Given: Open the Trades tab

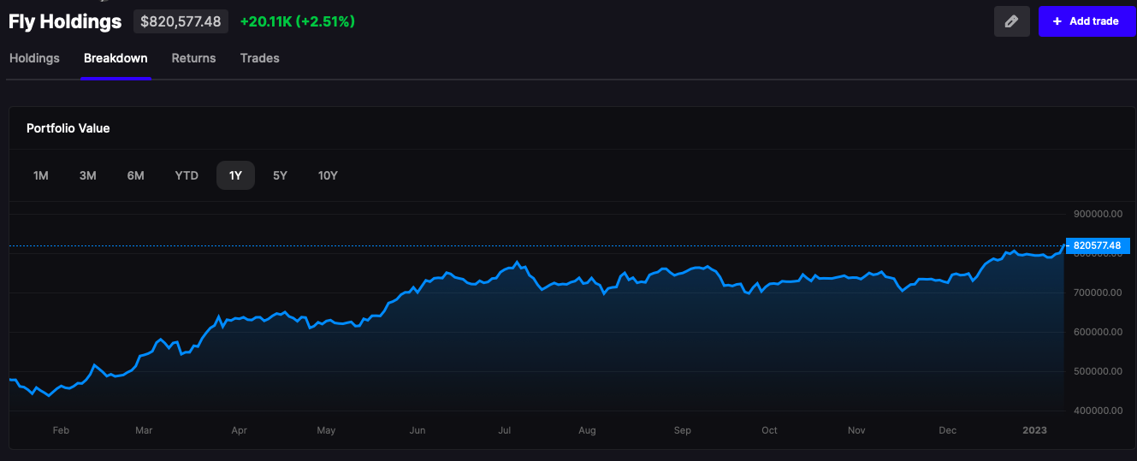Looking at the screenshot, I should [x=260, y=58].
